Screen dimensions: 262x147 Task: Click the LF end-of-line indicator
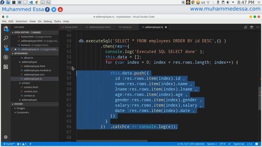tap(229, 144)
